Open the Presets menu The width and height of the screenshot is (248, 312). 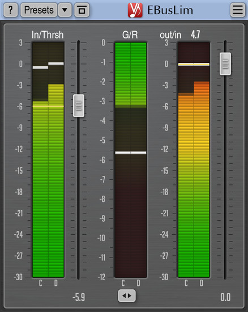point(39,10)
